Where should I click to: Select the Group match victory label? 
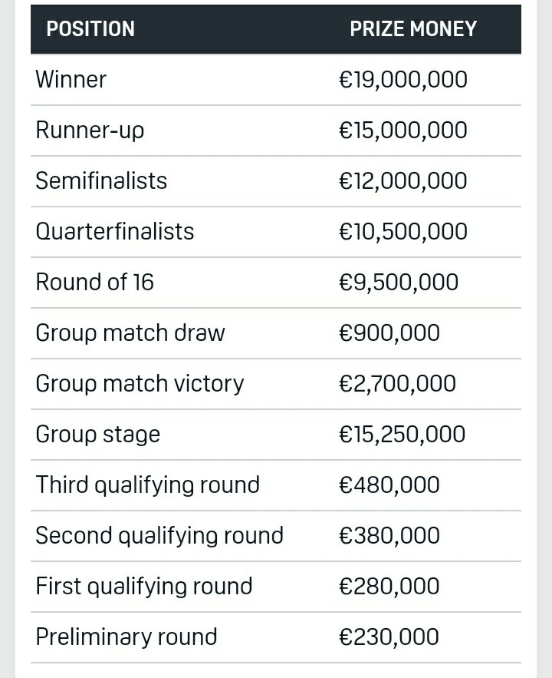click(x=140, y=384)
